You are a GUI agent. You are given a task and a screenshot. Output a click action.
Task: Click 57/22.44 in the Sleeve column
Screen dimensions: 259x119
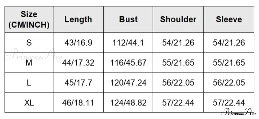(229, 103)
